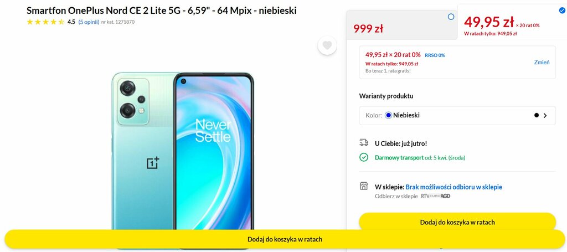Add product to wishlist with heart icon
The width and height of the screenshot is (567, 252).
click(327, 45)
